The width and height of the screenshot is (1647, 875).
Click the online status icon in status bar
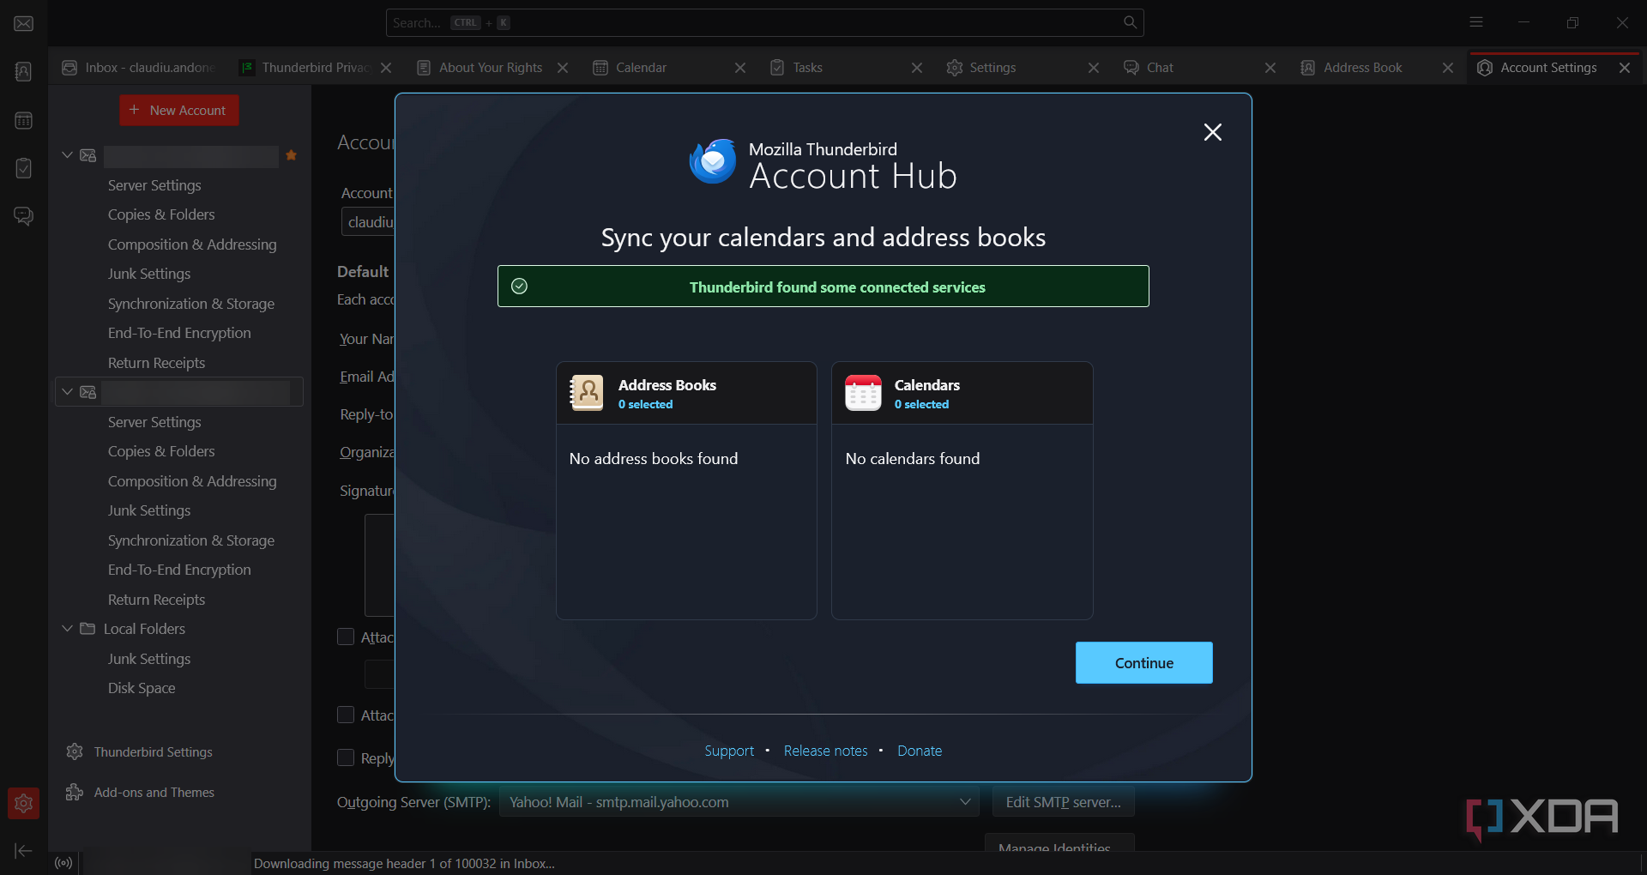(63, 863)
